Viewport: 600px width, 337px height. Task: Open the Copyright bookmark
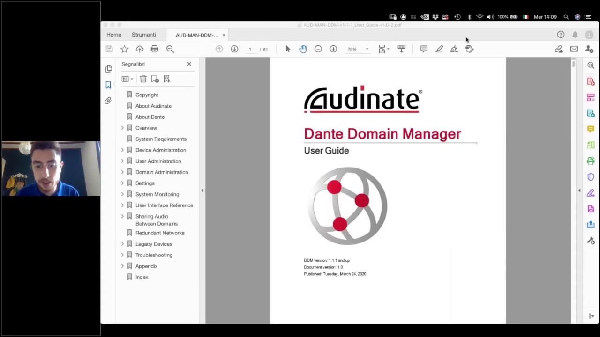[x=147, y=95]
